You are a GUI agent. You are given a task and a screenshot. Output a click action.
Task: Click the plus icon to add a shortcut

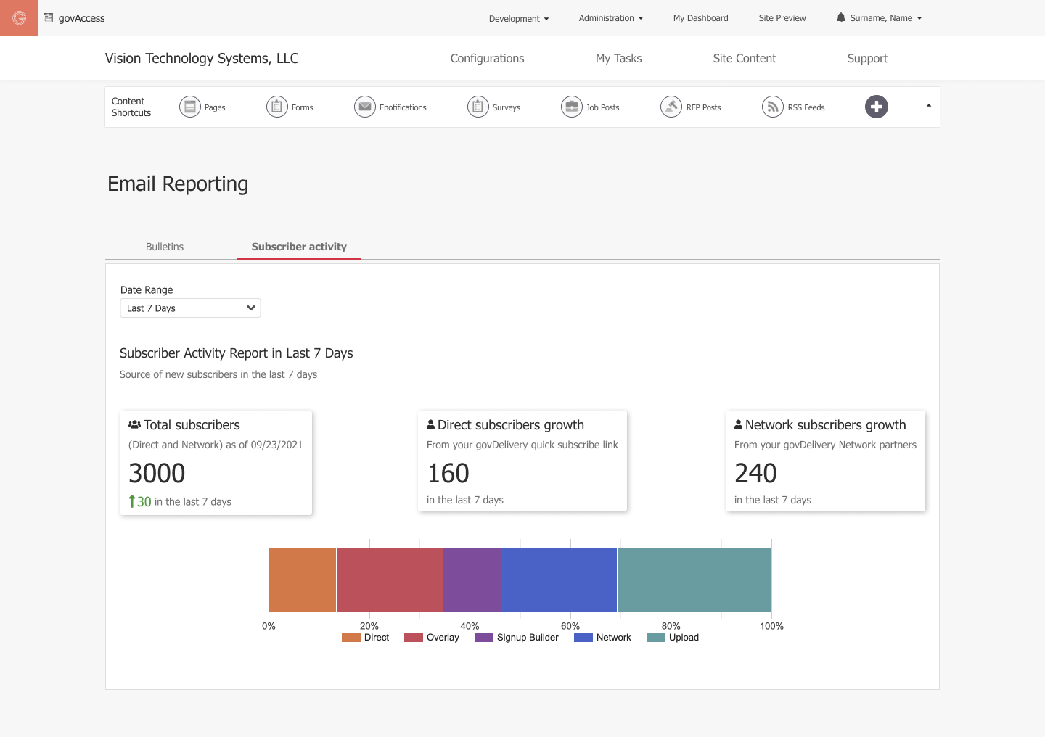pos(877,107)
